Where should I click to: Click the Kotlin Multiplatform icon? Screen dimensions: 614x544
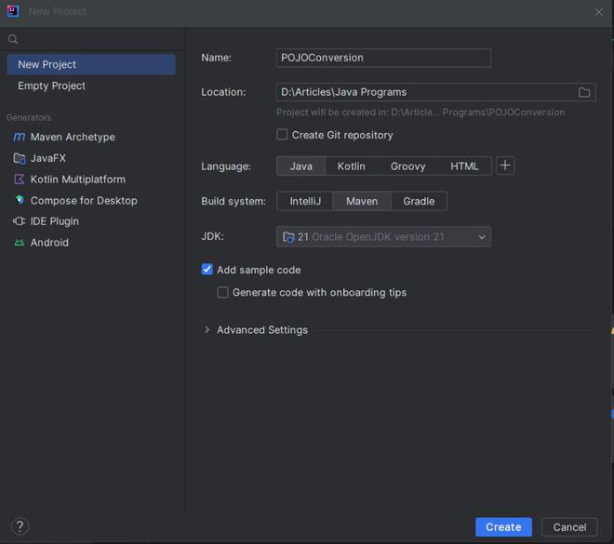tap(20, 179)
